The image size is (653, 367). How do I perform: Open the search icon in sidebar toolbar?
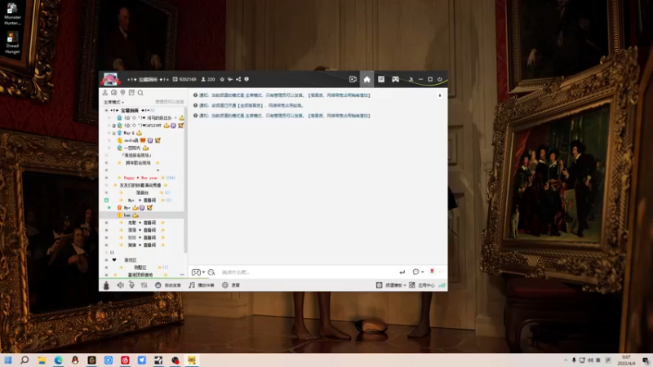(140, 92)
